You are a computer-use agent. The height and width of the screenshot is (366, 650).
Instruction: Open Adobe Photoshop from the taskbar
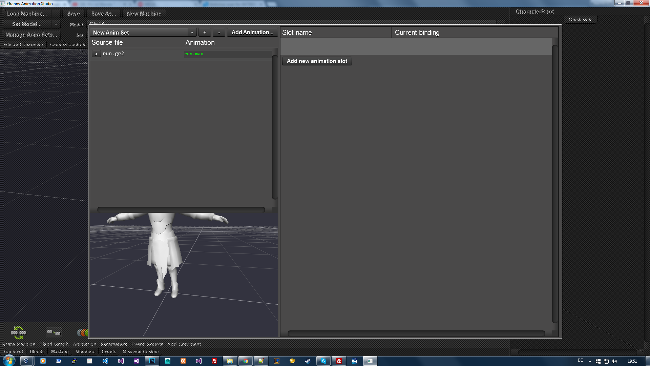point(152,361)
